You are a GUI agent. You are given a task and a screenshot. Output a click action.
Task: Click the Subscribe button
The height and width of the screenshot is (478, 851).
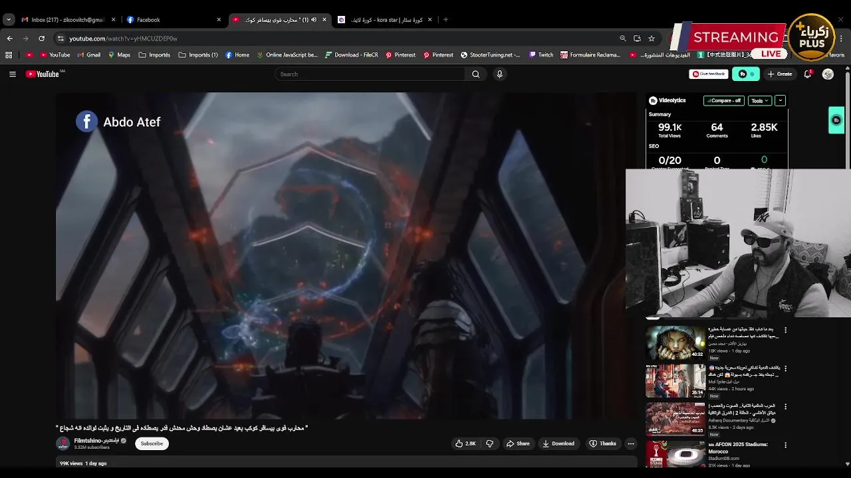(152, 443)
